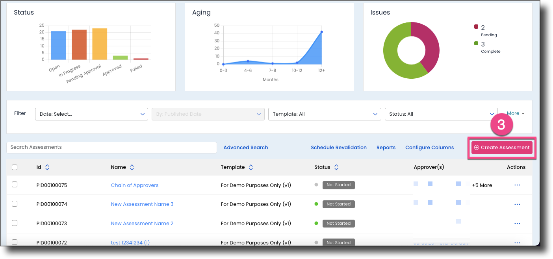
Task: Click the ellipsis icon on the PID00100074 row
Action: pyautogui.click(x=517, y=204)
